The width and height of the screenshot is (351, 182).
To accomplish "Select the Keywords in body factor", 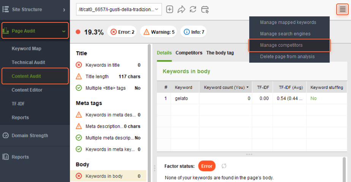I will pos(109,176).
